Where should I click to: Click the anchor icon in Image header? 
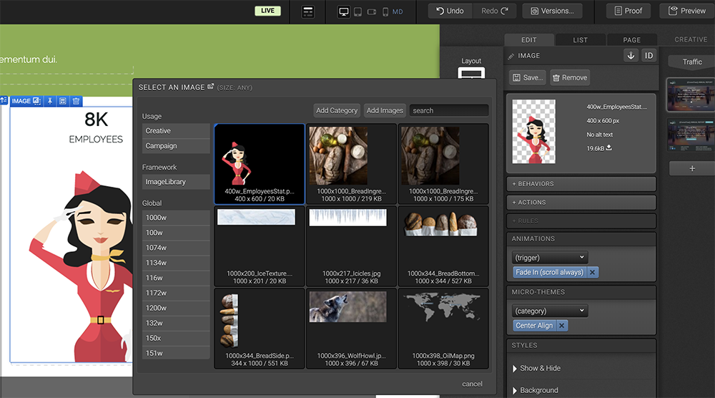click(631, 56)
